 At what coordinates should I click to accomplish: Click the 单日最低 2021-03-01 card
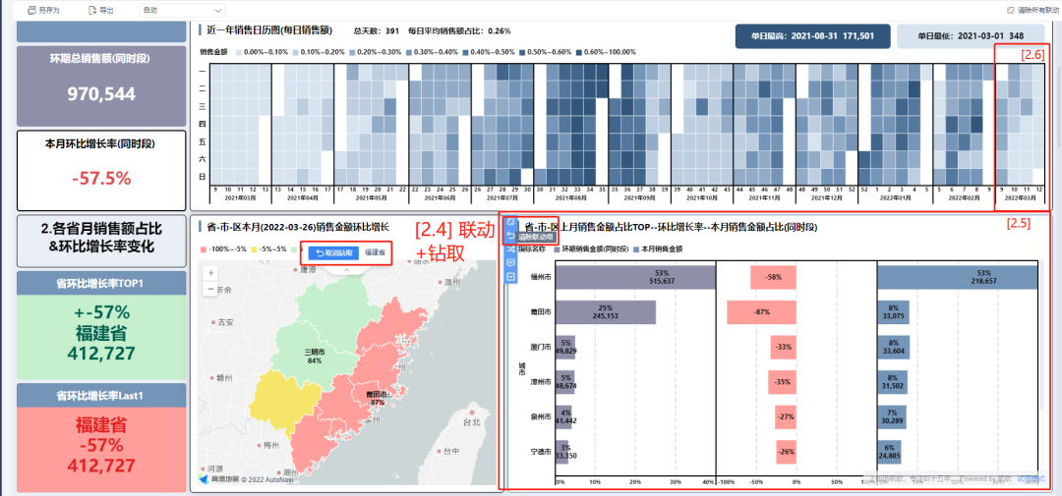(971, 36)
